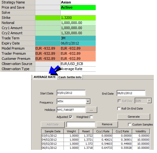Expand the disabled SUN roll day dropdown
The image size is (157, 153).
click(149, 101)
